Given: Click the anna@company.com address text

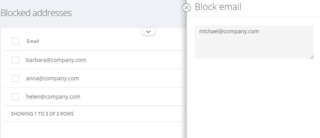Looking at the screenshot, I should pyautogui.click(x=52, y=78).
